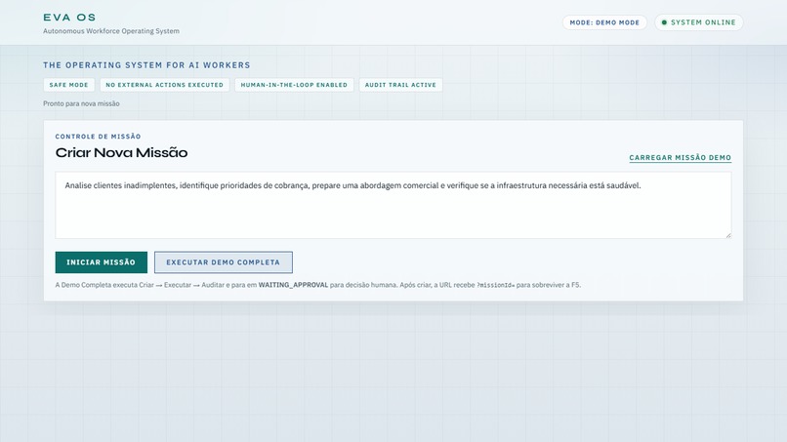The width and height of the screenshot is (787, 442).
Task: Open the Carregar Missão Demo link
Action: click(681, 157)
